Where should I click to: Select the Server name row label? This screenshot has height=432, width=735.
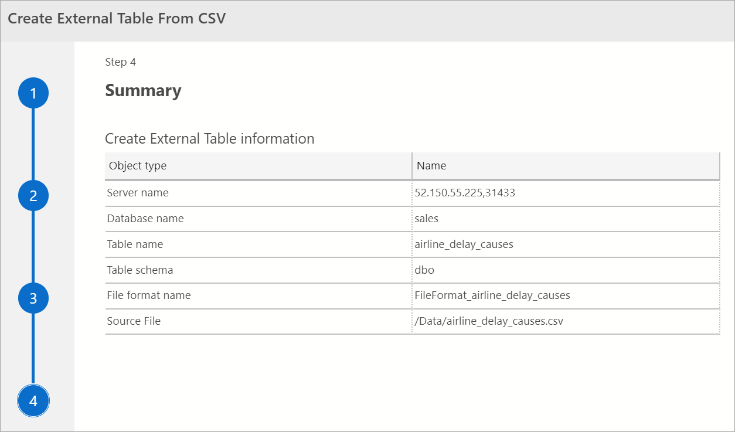click(138, 193)
